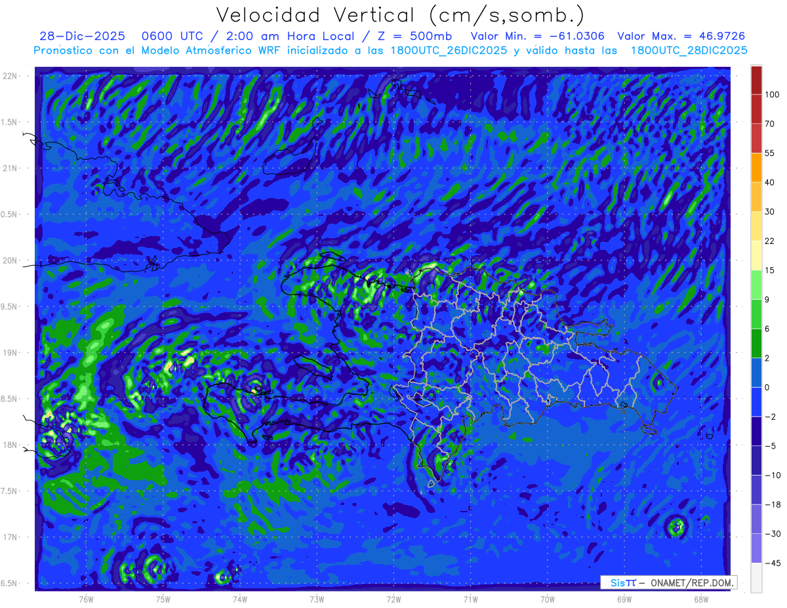Click the red swatch between 70 and 100
787x608 pixels.
(756, 109)
